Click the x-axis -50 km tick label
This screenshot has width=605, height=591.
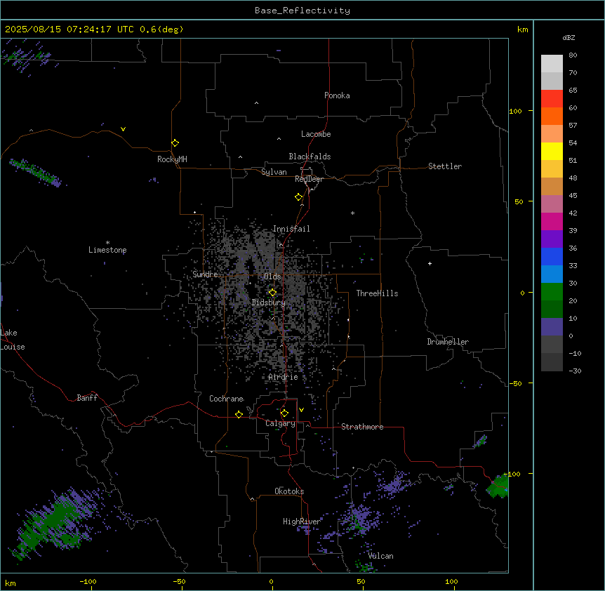179,581
